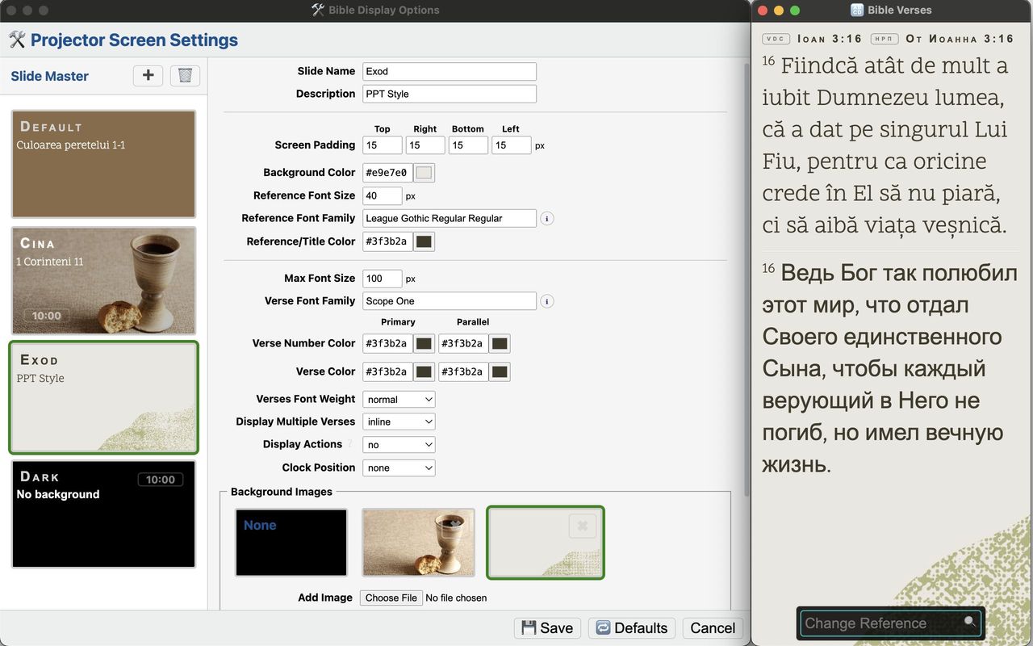Image resolution: width=1033 pixels, height=646 pixels.
Task: Click the VDC translation badge
Action: click(776, 39)
